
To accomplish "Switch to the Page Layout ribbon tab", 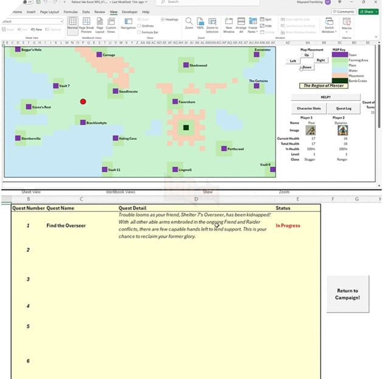I will click(x=50, y=12).
